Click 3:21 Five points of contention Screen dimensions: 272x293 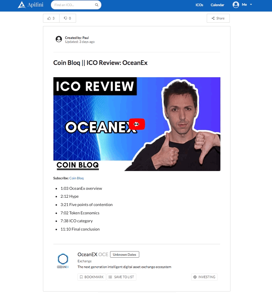click(x=87, y=205)
